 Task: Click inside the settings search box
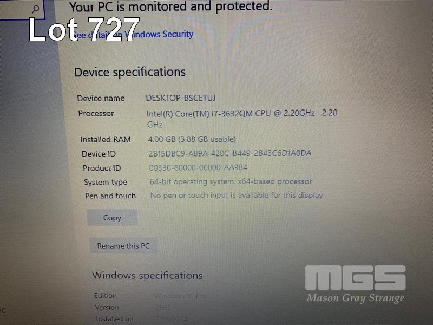coord(21,9)
